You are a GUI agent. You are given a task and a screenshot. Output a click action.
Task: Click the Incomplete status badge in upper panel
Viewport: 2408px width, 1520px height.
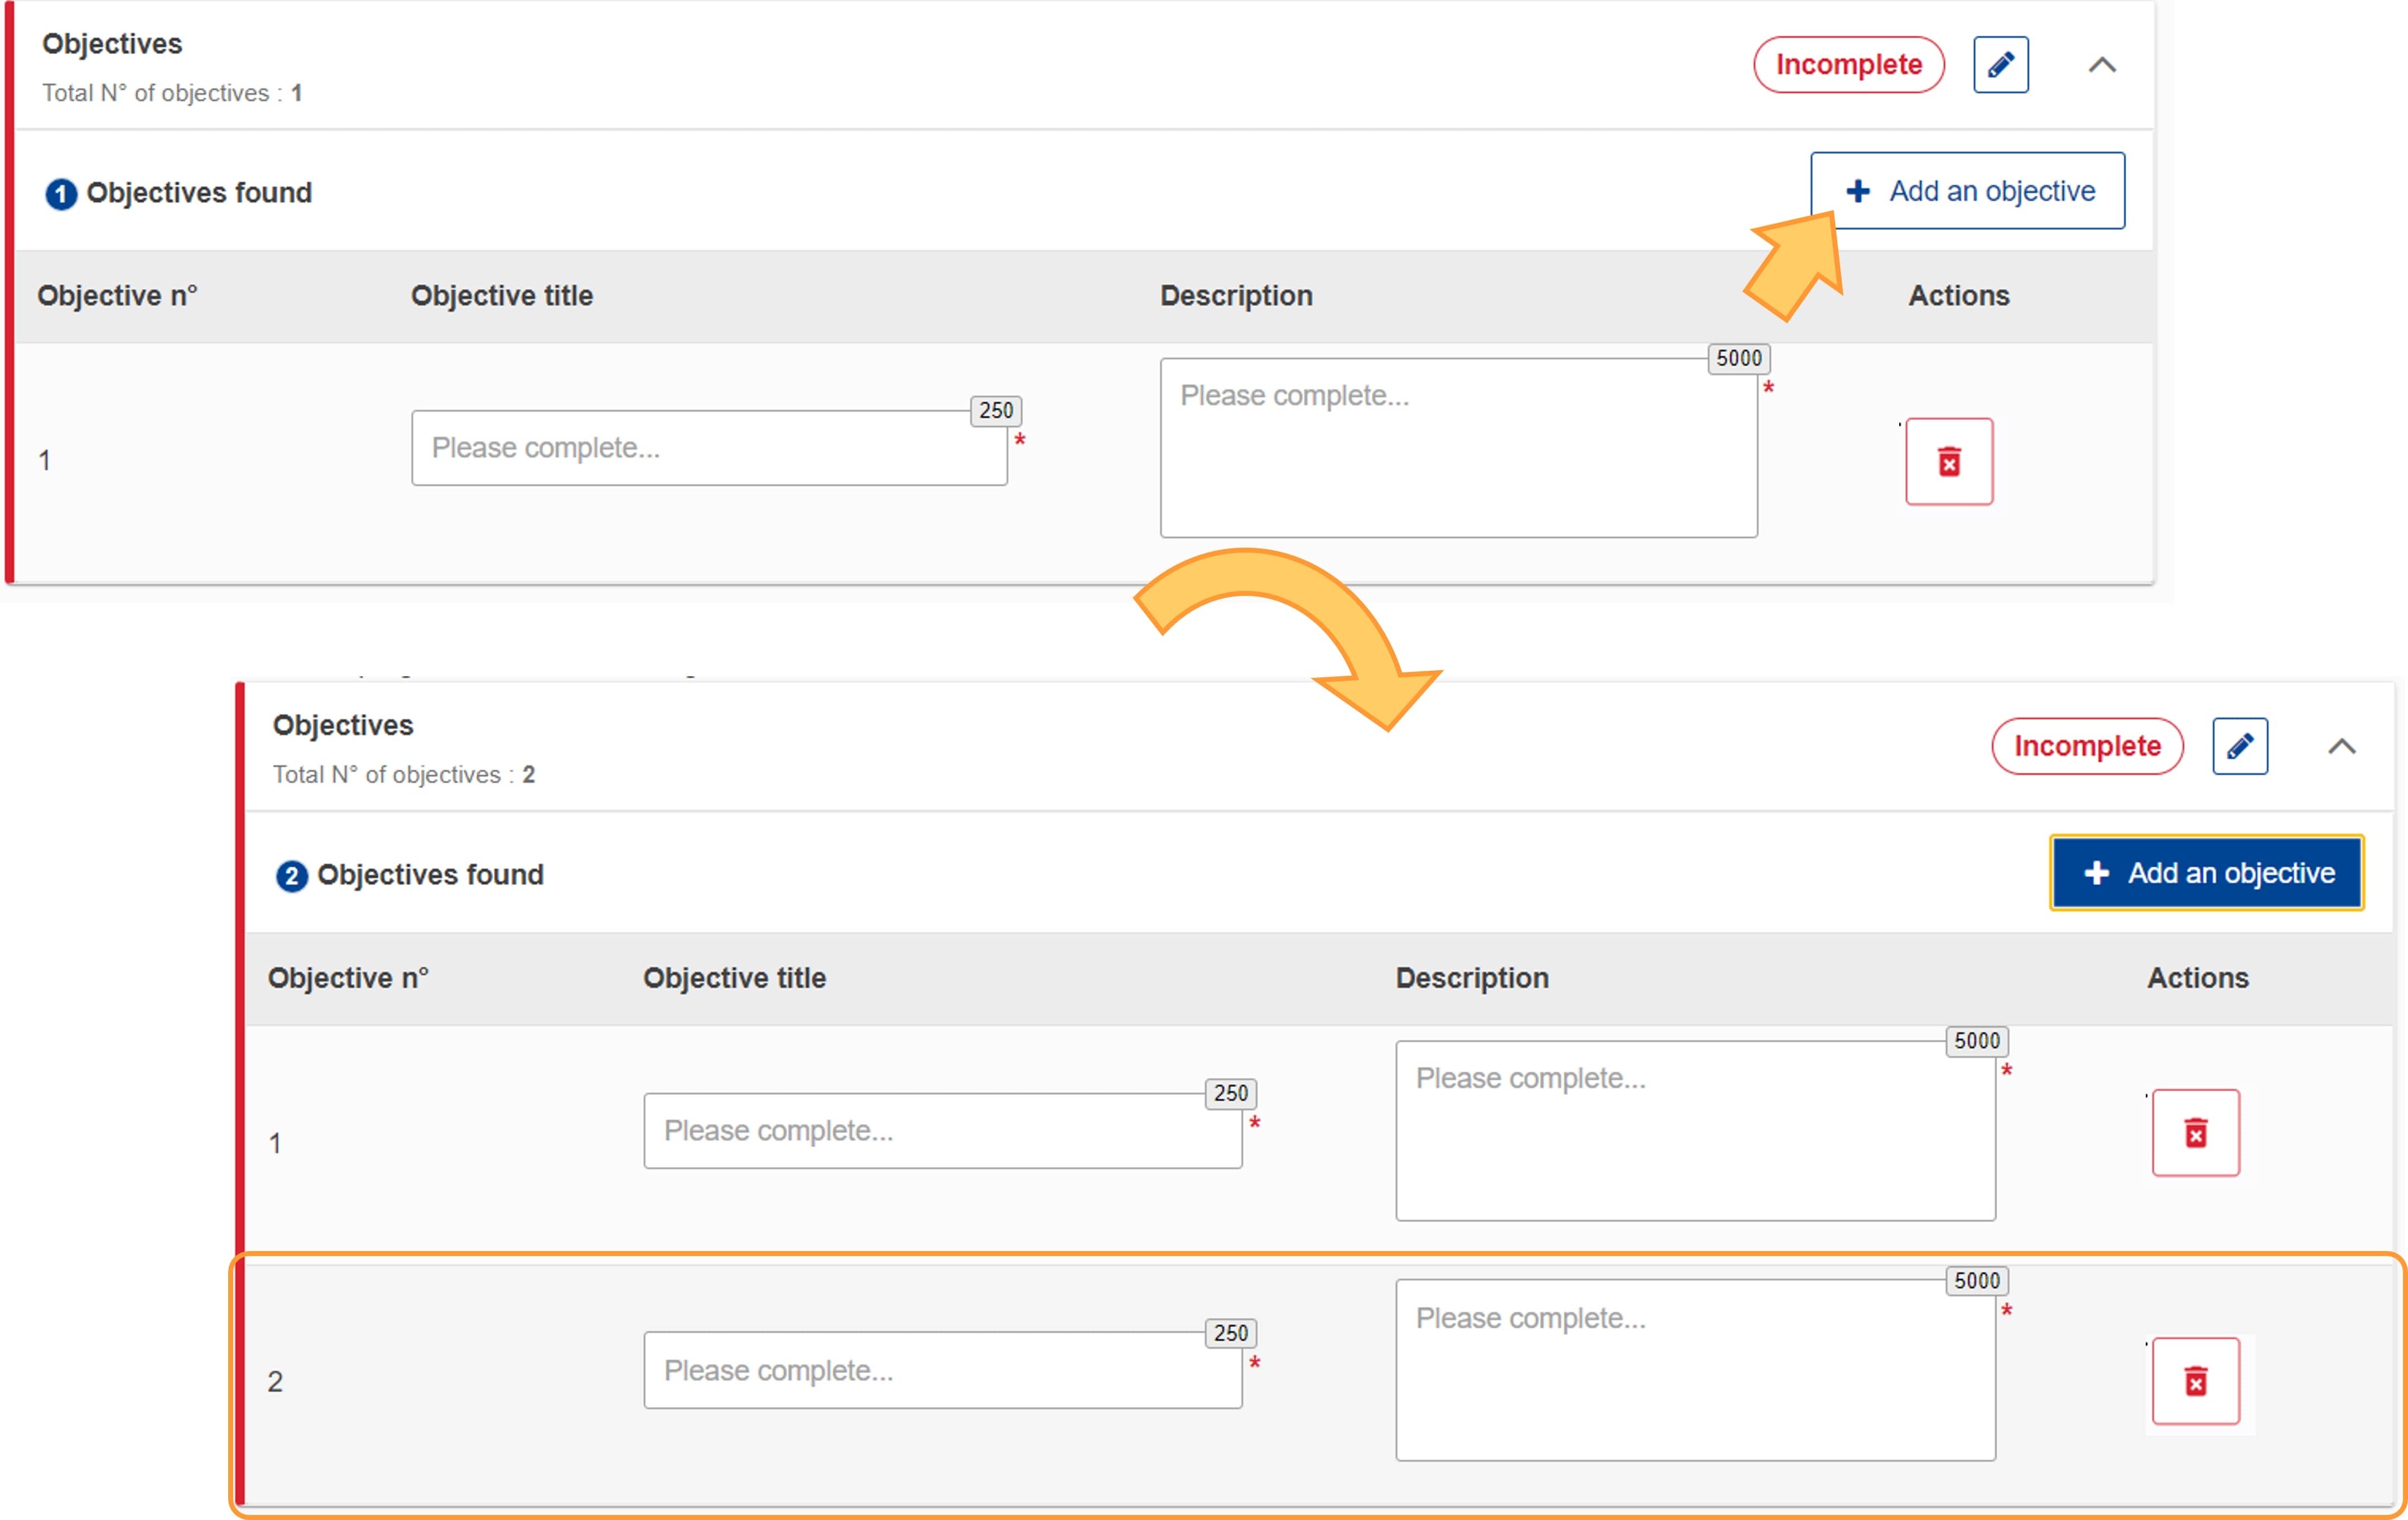(1848, 65)
